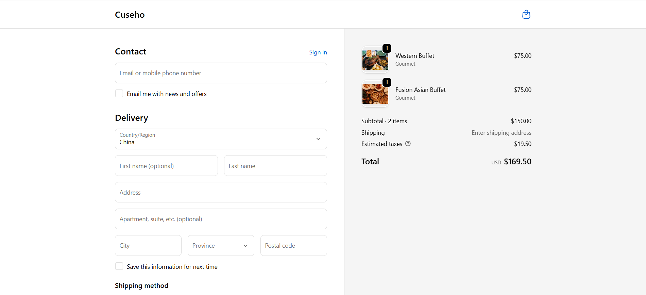Viewport: 646px width, 295px height.
Task: Click the quantity badge on Fusion Asian Buffet
Action: click(387, 82)
